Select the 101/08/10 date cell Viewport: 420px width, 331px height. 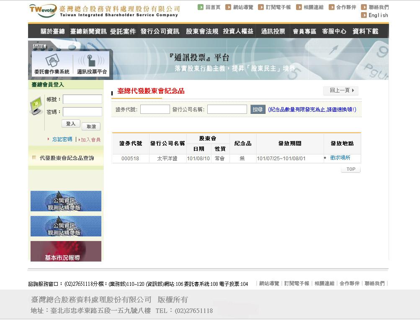click(x=198, y=159)
